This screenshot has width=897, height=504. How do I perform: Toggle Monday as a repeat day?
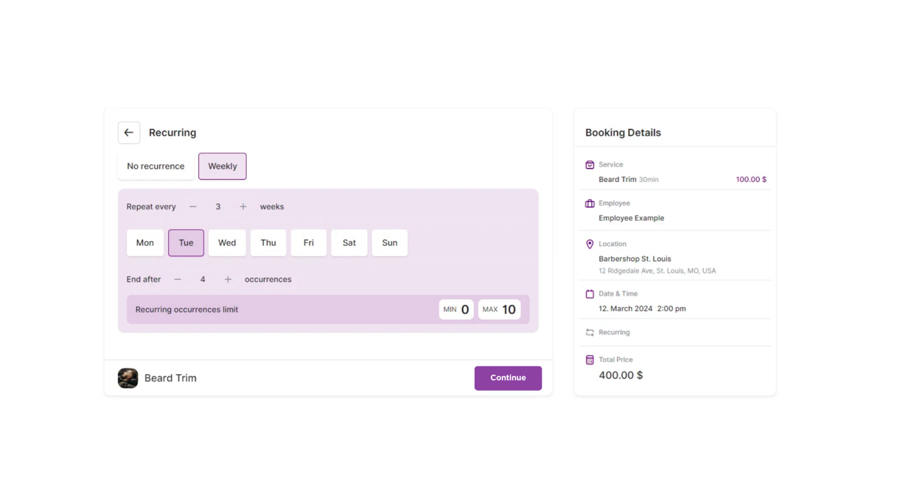[x=145, y=243]
